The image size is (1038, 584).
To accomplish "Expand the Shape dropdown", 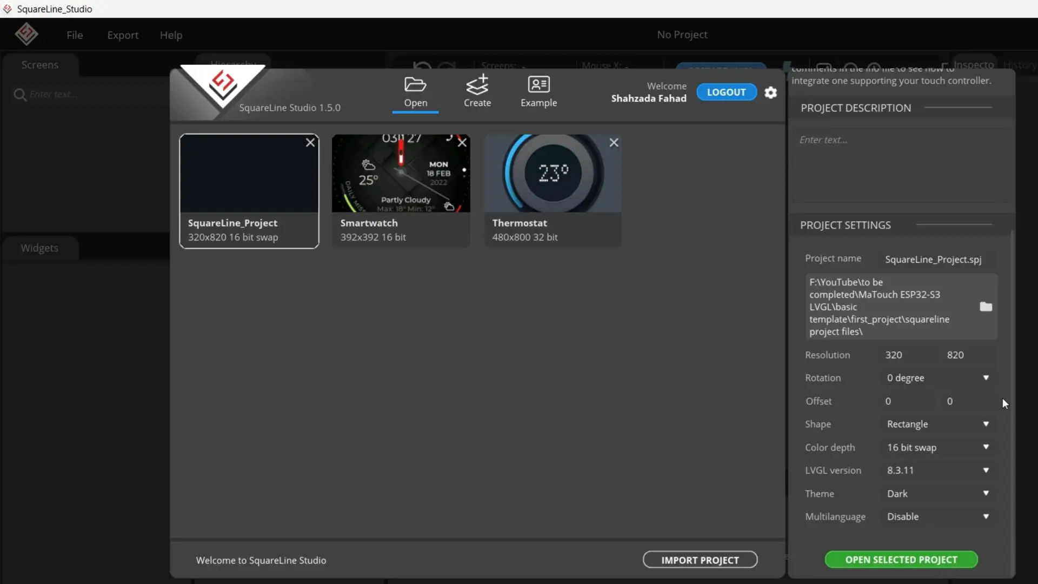I will 939,424.
